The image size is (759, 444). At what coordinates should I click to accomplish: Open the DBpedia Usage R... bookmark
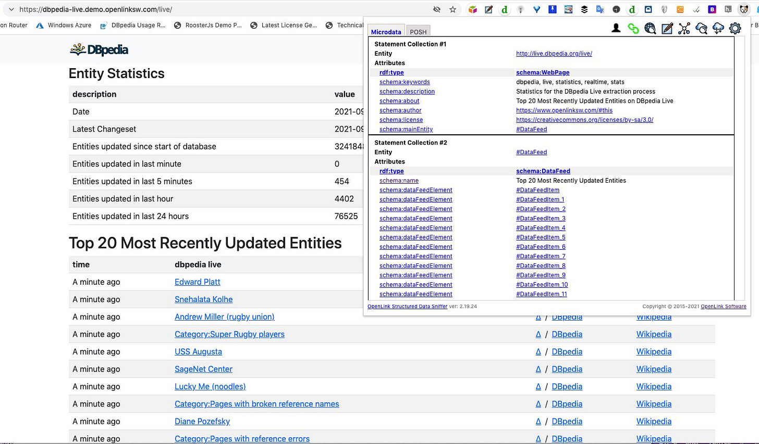[132, 25]
